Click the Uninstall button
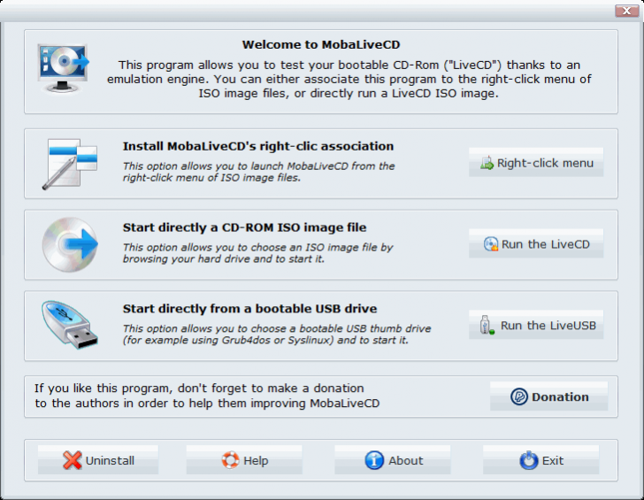644x500 pixels. 98,460
